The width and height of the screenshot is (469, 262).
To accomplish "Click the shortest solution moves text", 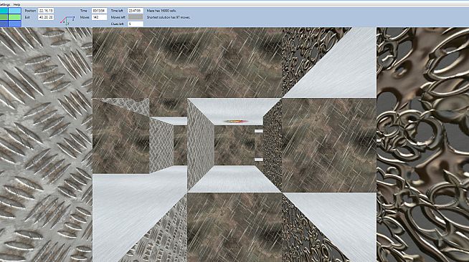I will click(x=169, y=17).
